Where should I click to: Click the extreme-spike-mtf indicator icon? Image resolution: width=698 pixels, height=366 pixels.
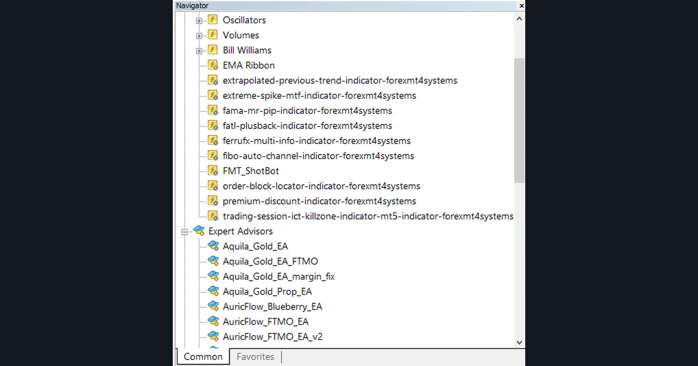click(213, 95)
